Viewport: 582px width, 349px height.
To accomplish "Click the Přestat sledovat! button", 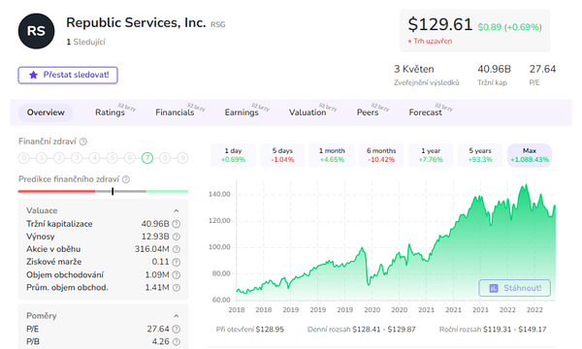I will (x=68, y=75).
